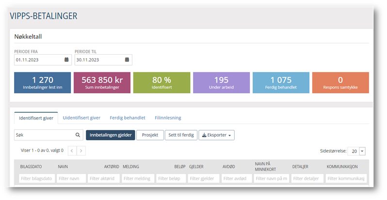This screenshot has width=387, height=200.
Task: Click the Periode til date field
Action: [x=103, y=60]
